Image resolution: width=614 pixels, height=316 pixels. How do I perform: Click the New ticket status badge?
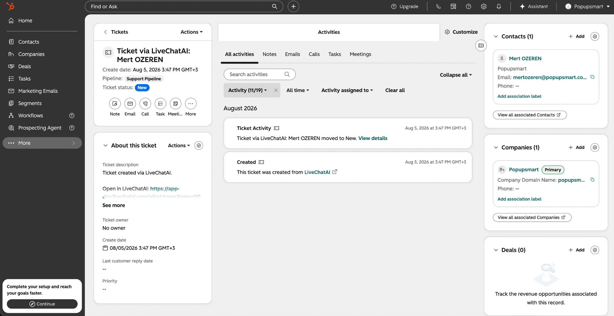[142, 88]
